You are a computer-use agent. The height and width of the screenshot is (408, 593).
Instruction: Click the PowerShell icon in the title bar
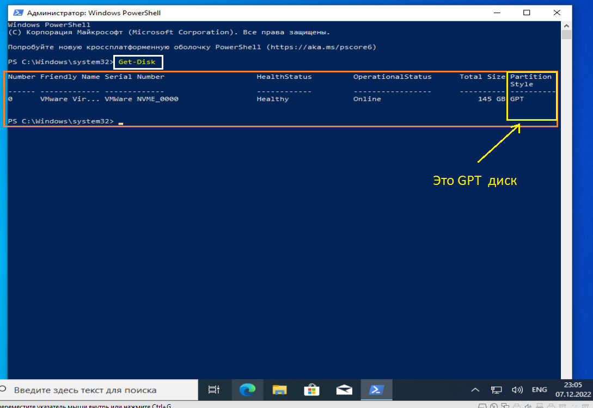coord(18,13)
